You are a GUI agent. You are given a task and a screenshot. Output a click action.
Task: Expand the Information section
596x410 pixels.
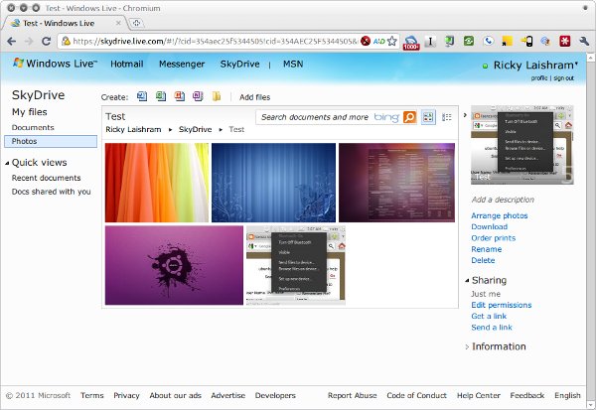[467, 346]
